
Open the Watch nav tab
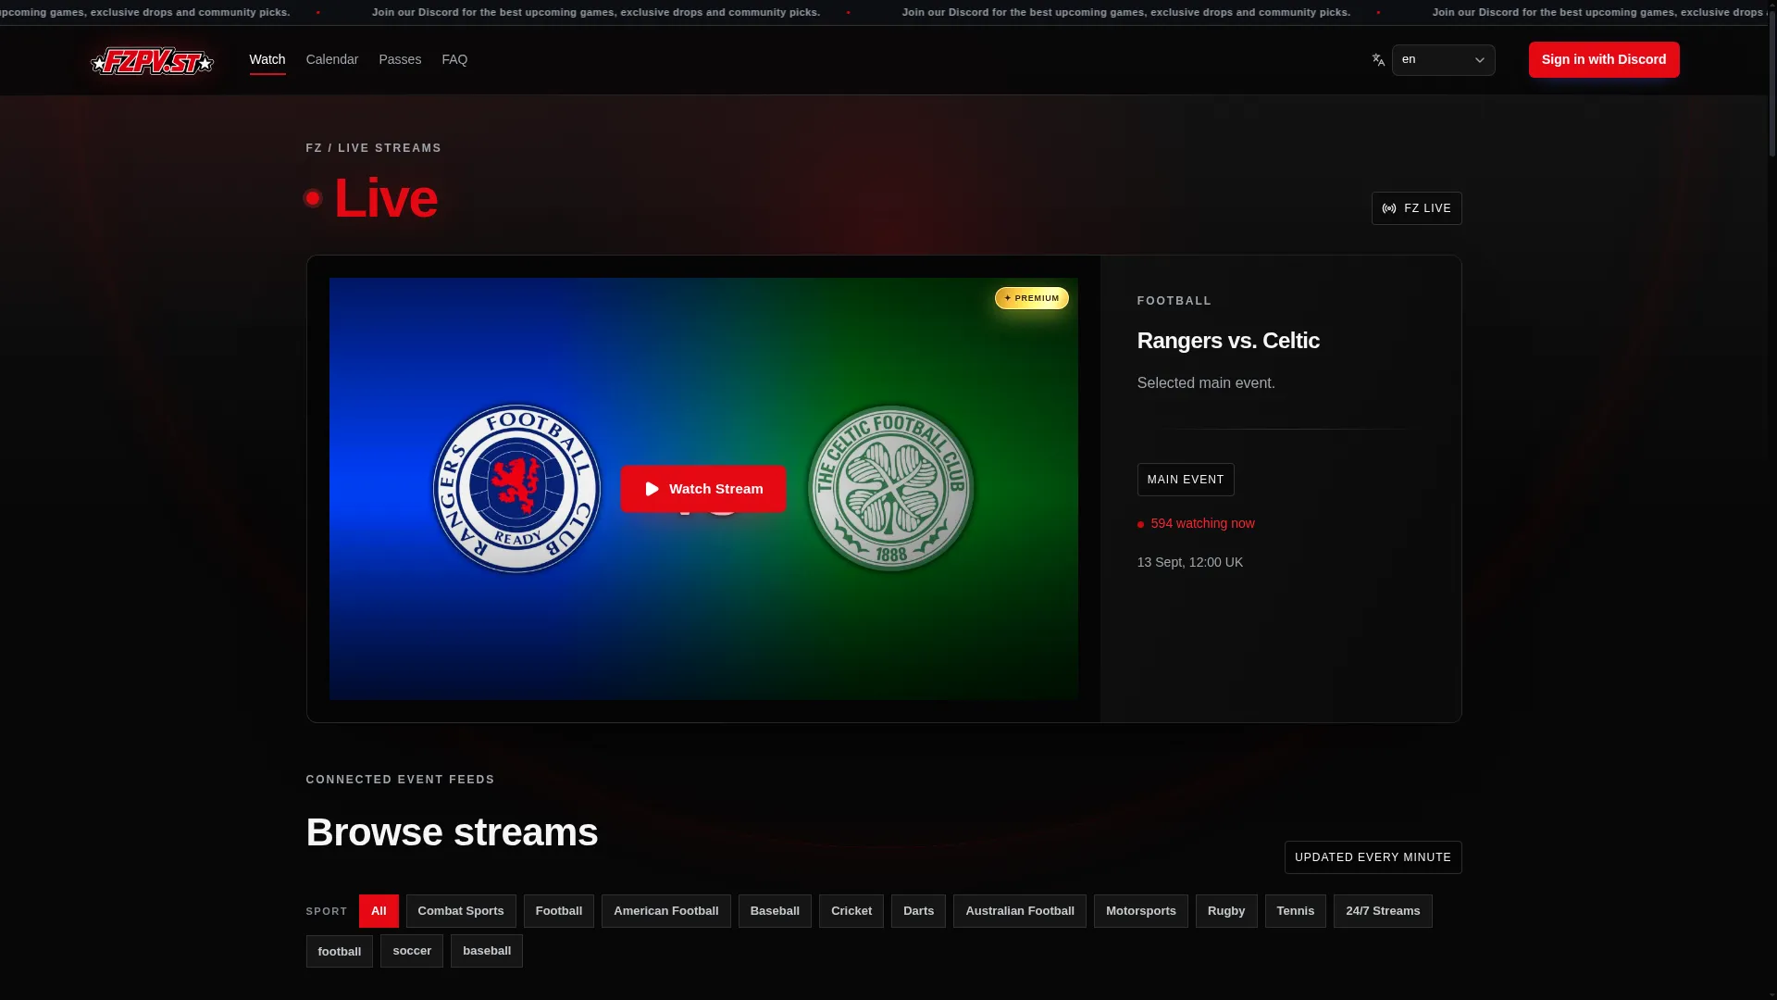click(x=267, y=59)
